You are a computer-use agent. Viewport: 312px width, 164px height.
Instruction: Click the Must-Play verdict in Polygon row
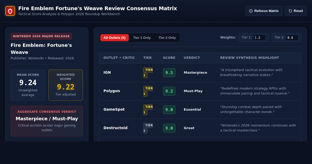tap(193, 91)
